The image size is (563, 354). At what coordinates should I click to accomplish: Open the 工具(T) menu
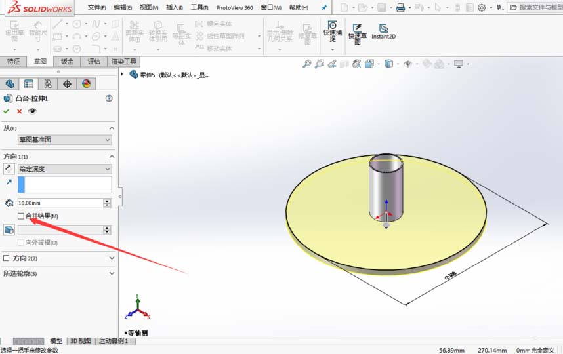pyautogui.click(x=199, y=7)
